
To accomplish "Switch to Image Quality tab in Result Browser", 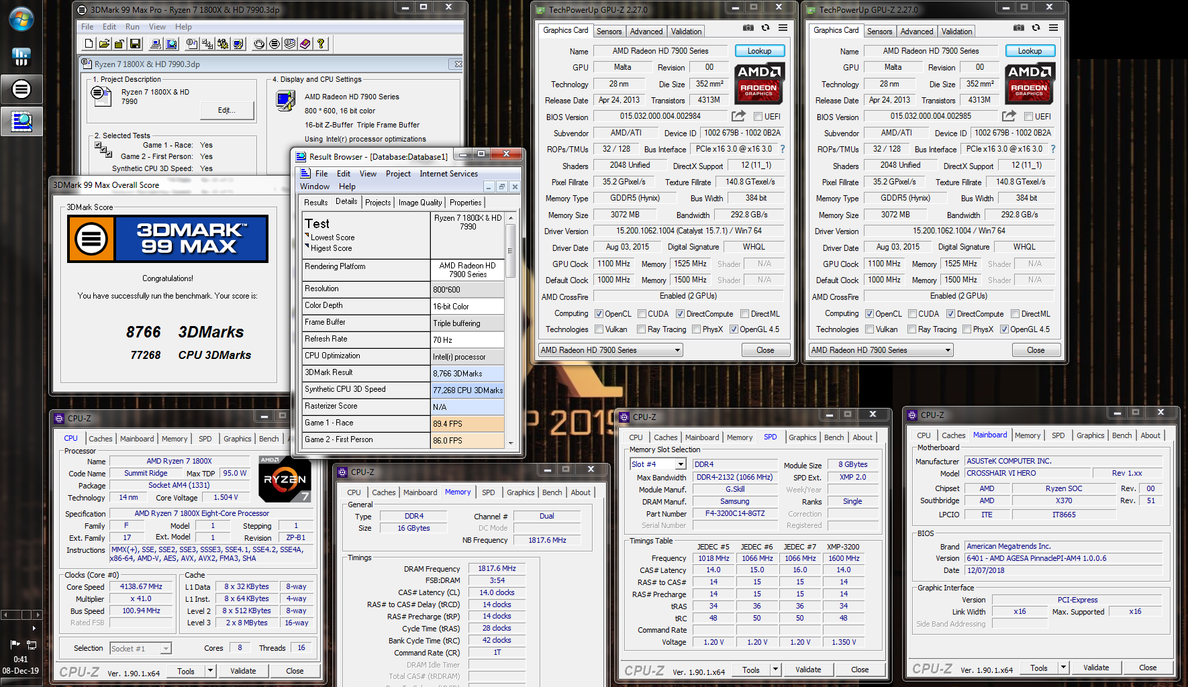I will click(x=420, y=203).
